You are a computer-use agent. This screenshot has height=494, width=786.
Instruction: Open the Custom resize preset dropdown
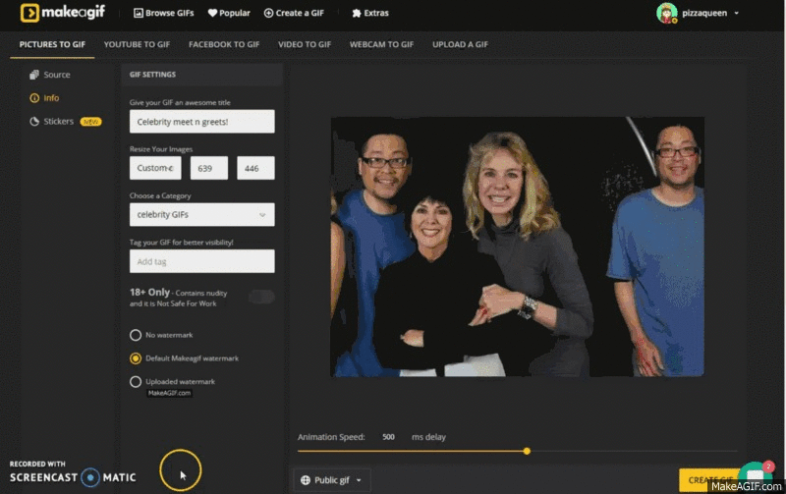coord(155,168)
